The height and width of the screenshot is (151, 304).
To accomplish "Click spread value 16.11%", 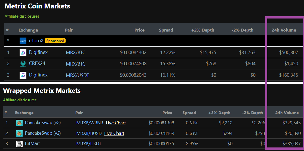I will pos(168,75).
